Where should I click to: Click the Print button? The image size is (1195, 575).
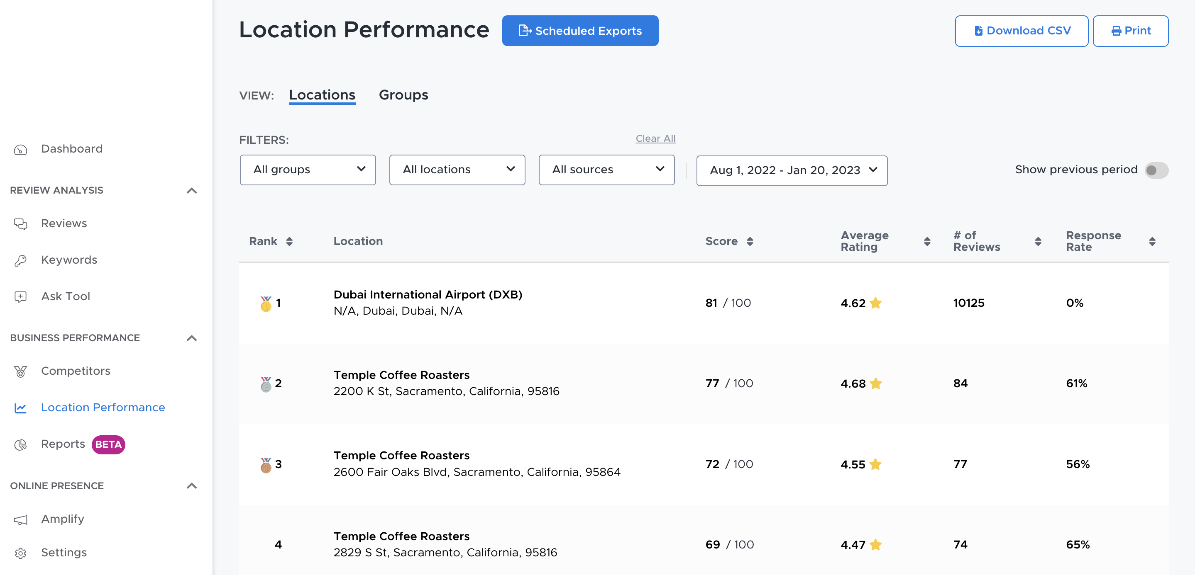pos(1130,31)
